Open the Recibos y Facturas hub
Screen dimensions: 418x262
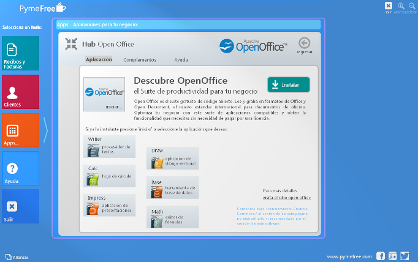click(20, 53)
